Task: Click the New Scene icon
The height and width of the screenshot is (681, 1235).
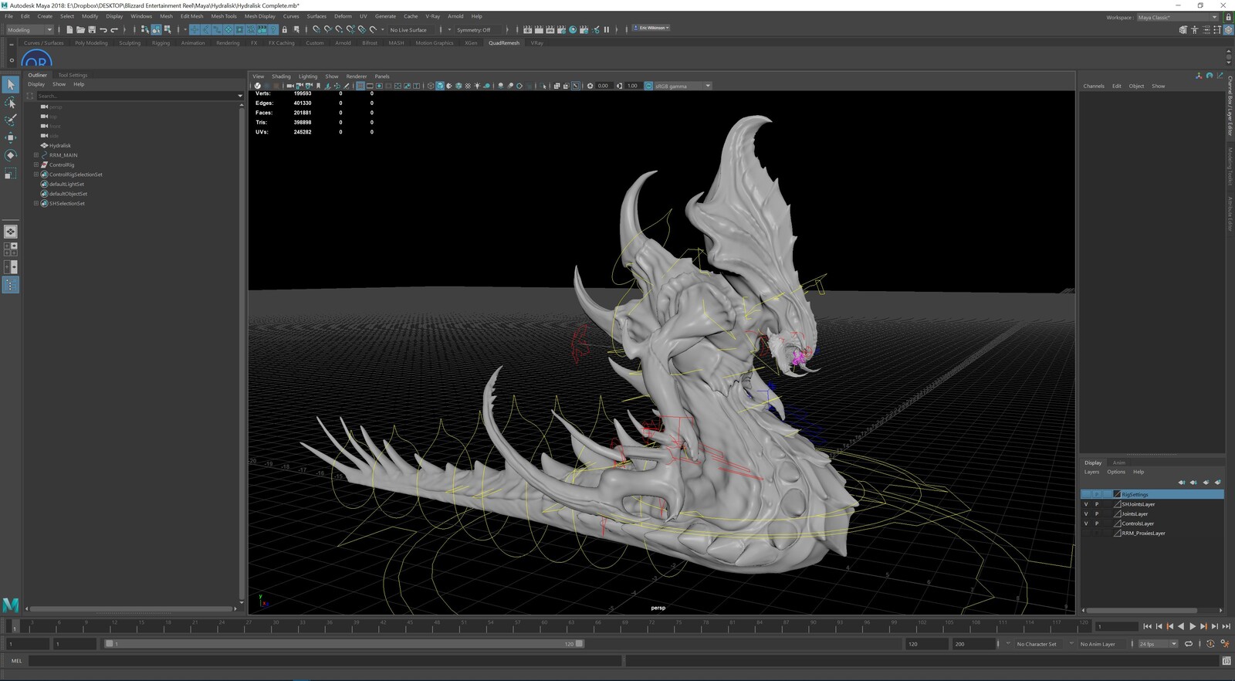Action: tap(69, 29)
